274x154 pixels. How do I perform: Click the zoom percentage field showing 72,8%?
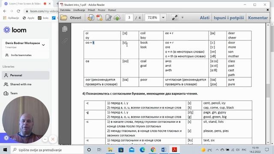tap(152, 18)
